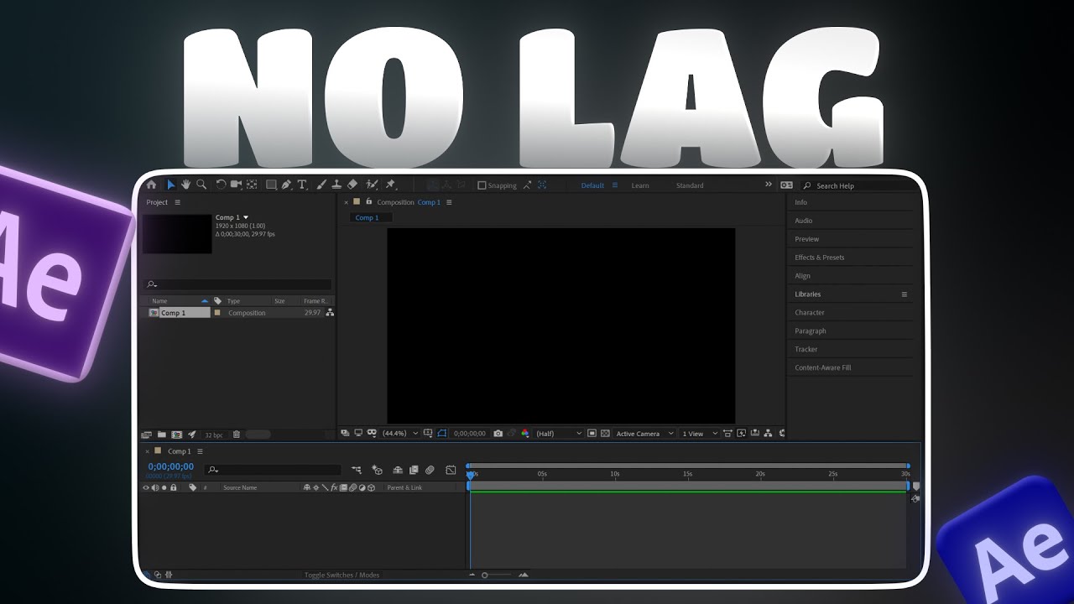Open the grid and guide options icon
Image resolution: width=1074 pixels, height=604 pixels.
tap(428, 434)
